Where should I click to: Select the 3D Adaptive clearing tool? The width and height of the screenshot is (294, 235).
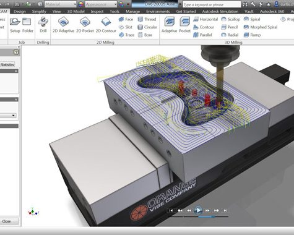169,25
